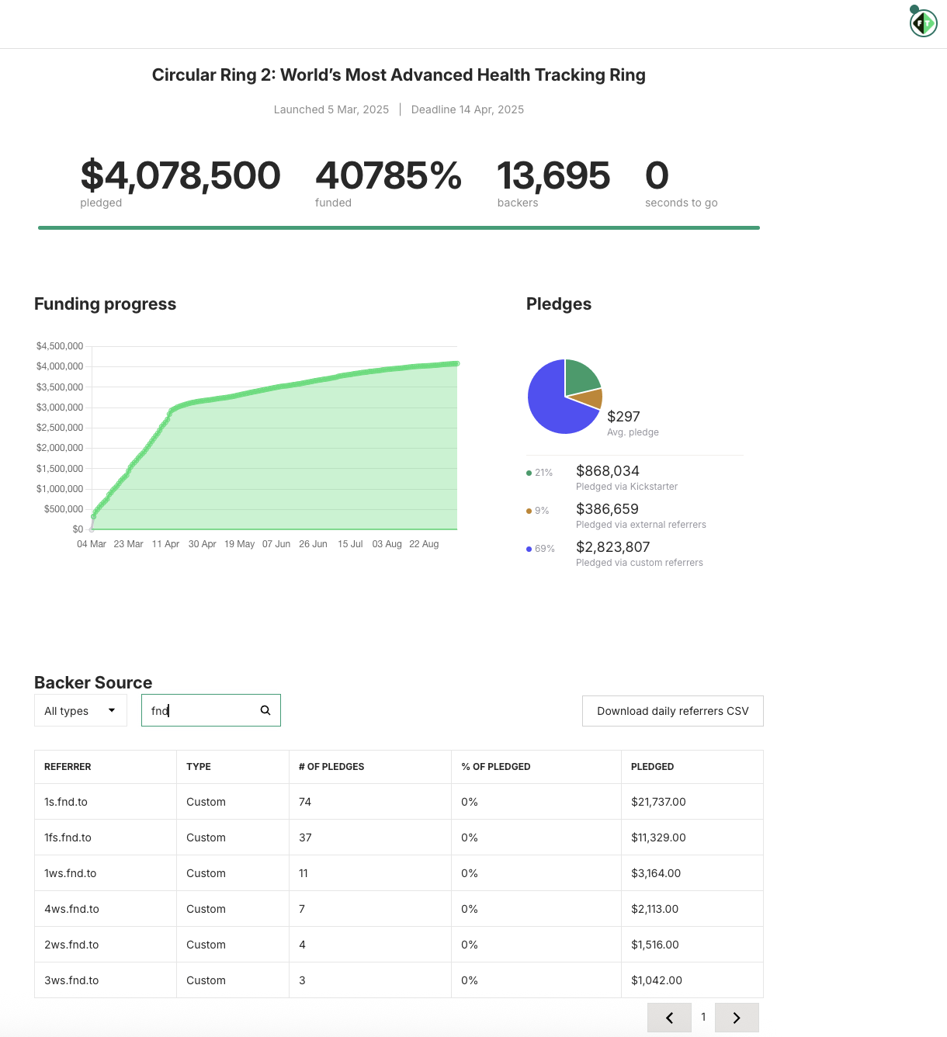Sort by the PLEDGED column header

pyautogui.click(x=652, y=767)
